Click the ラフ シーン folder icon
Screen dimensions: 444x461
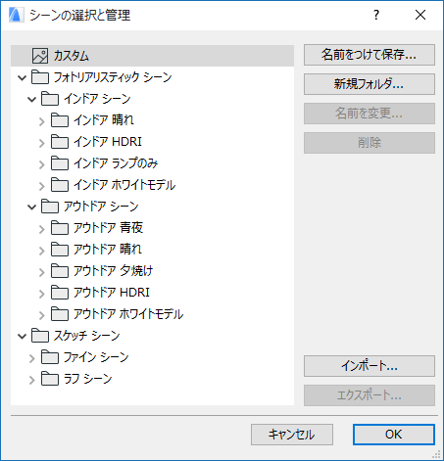[50, 379]
